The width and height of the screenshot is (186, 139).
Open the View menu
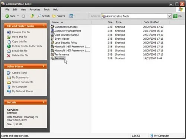pyautogui.click(x=23, y=10)
